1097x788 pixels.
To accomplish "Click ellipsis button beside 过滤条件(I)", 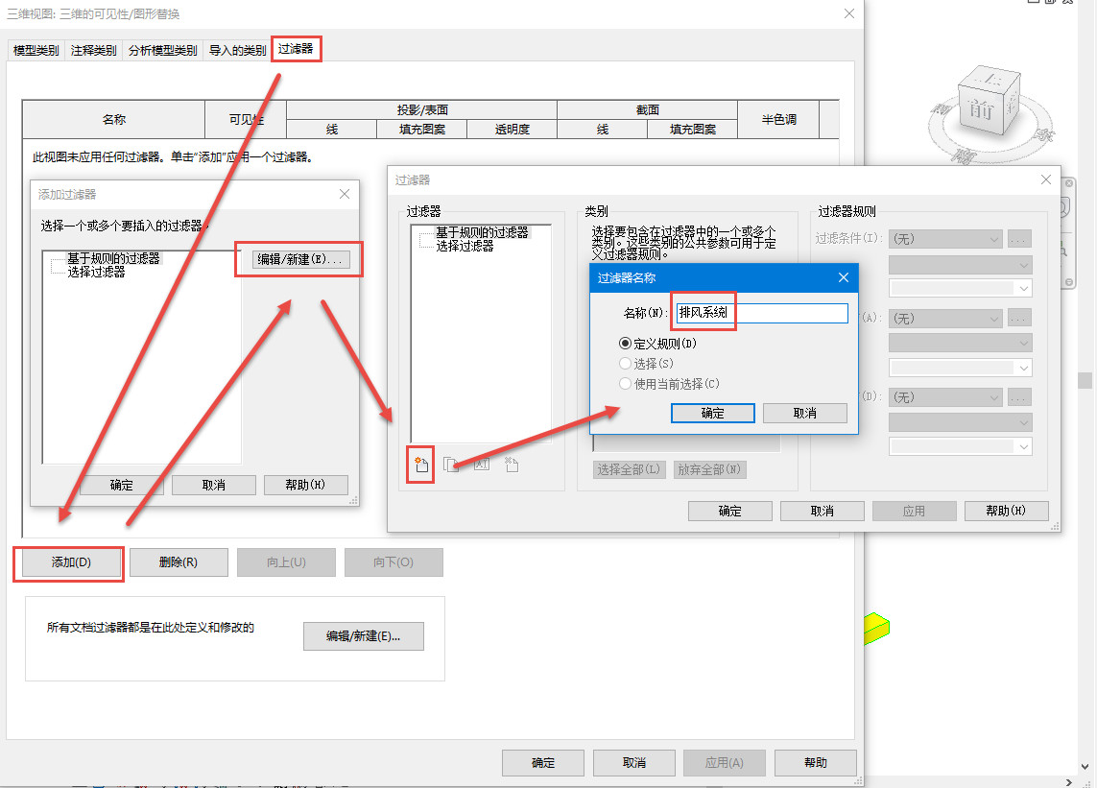I will (1019, 239).
